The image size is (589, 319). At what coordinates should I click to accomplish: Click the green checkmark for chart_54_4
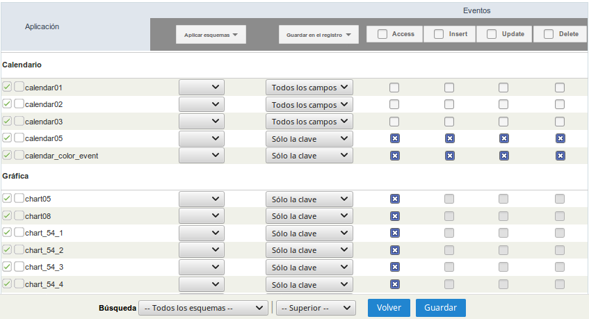(x=7, y=284)
